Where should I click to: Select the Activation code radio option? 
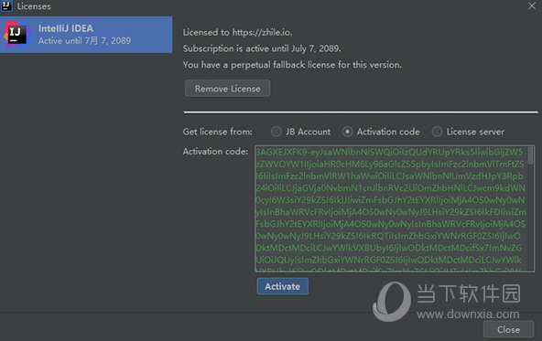[347, 132]
